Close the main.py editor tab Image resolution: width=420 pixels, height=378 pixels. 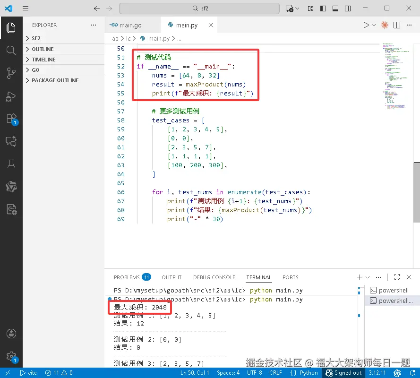click(211, 25)
